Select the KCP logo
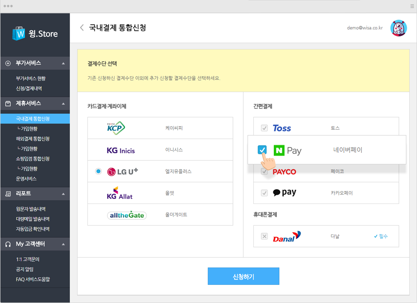The width and height of the screenshot is (417, 303). pos(116,128)
